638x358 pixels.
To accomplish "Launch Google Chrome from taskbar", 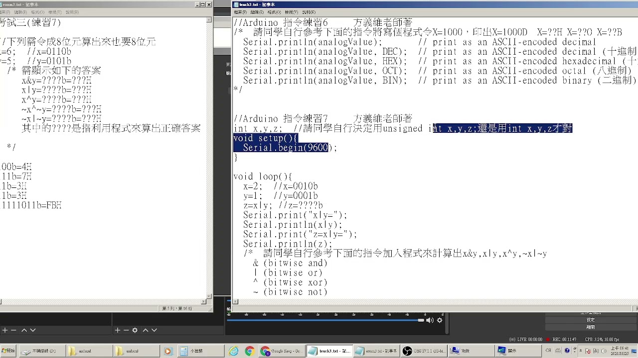I will pos(250,351).
